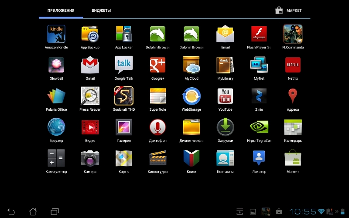The image size is (349, 218).
Task: Open Gmail
Action: [90, 65]
